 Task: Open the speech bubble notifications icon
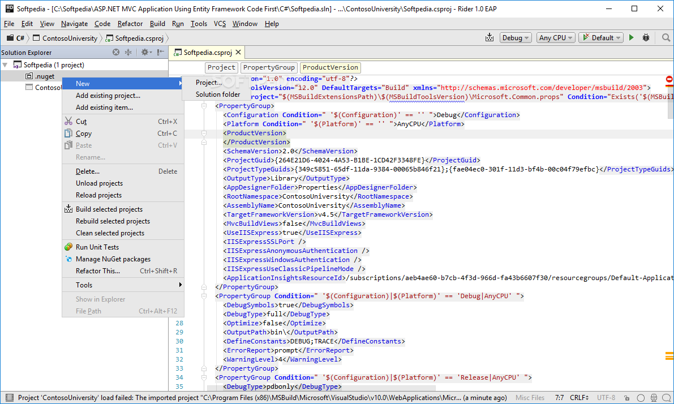[666, 398]
